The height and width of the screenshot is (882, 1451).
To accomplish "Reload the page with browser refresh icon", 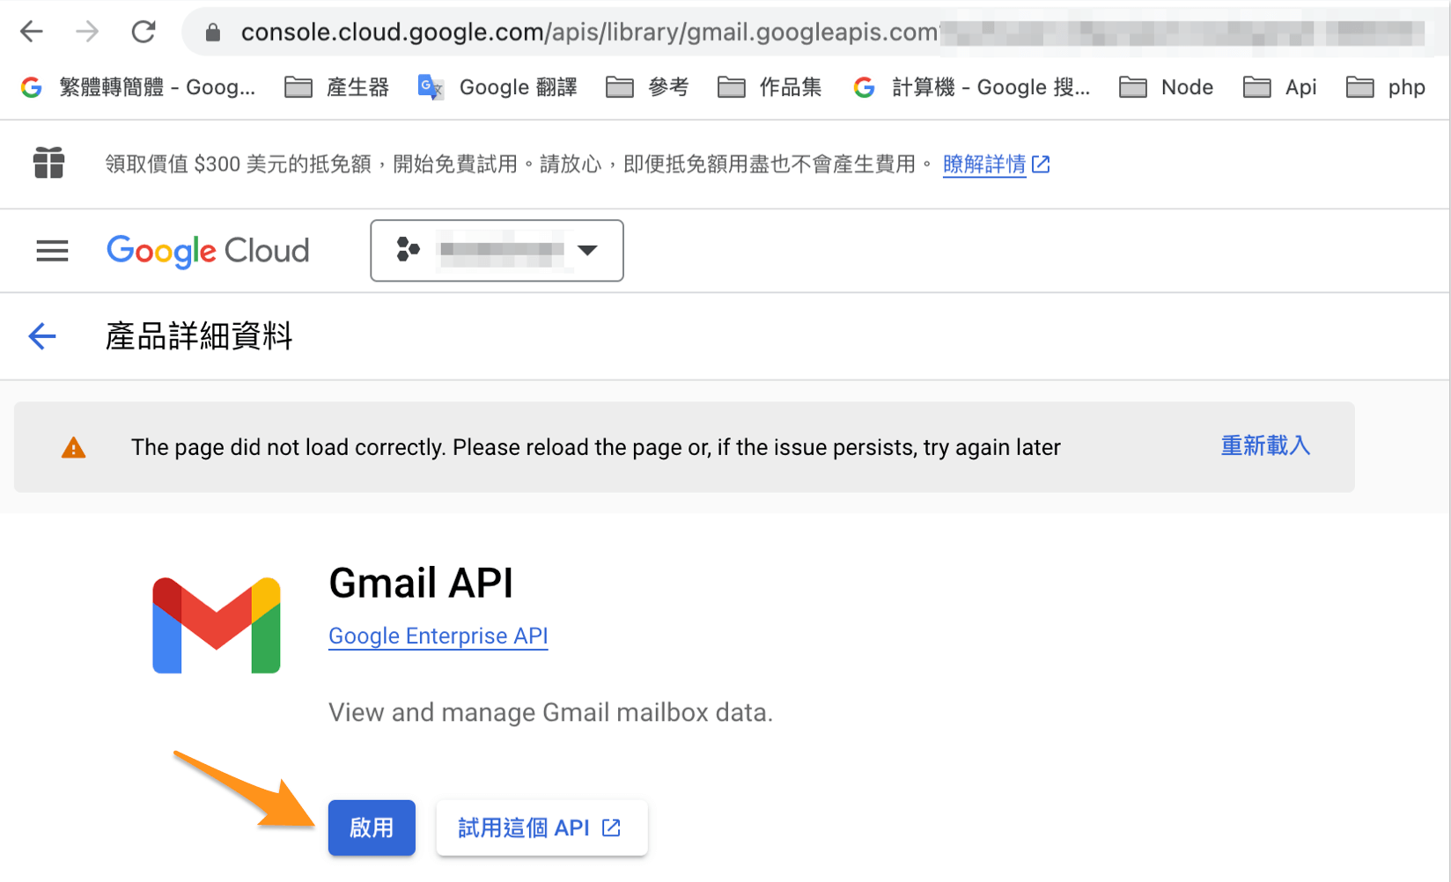I will click(144, 33).
